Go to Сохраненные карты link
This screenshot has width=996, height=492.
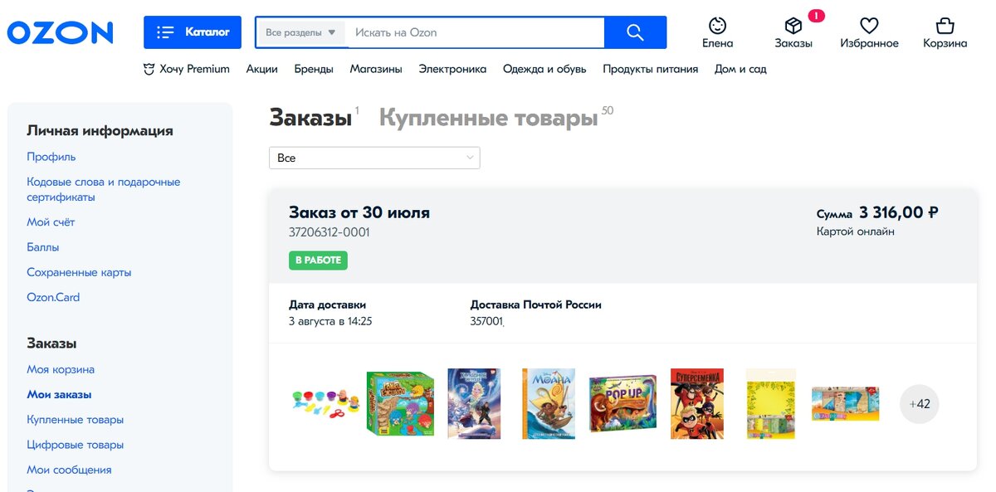(79, 272)
